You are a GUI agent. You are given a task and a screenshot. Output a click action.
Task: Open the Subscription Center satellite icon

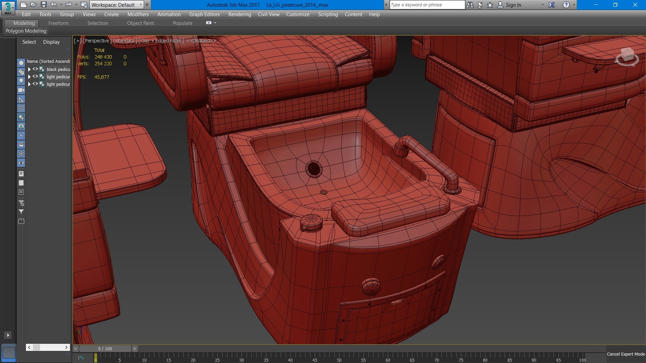480,5
